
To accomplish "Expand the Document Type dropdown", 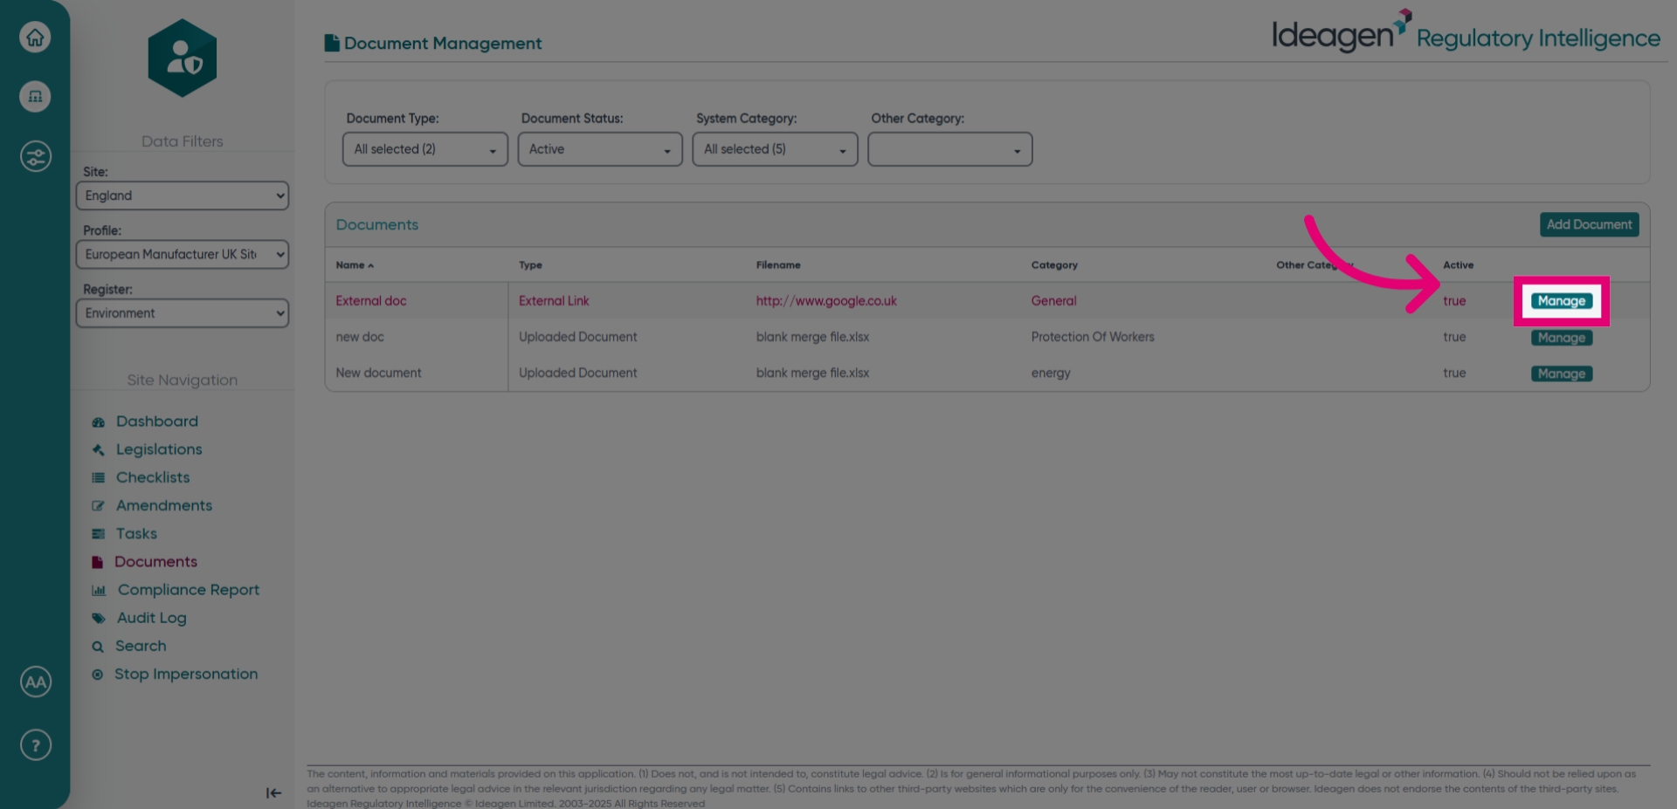I will [x=425, y=149].
